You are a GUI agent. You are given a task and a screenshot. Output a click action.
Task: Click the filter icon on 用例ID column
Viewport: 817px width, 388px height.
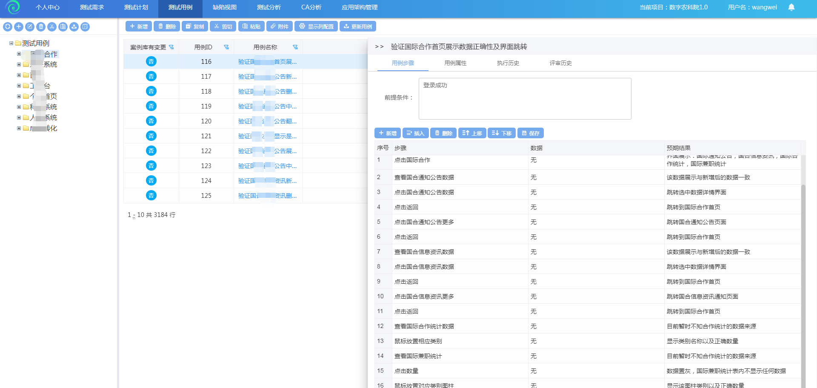pos(226,47)
